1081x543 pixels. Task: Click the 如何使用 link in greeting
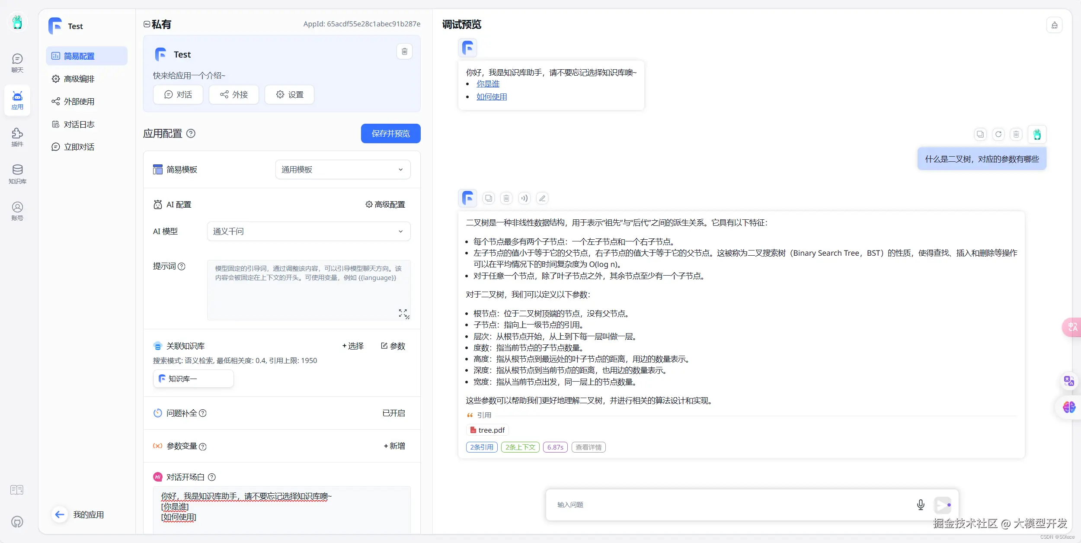[x=491, y=97]
